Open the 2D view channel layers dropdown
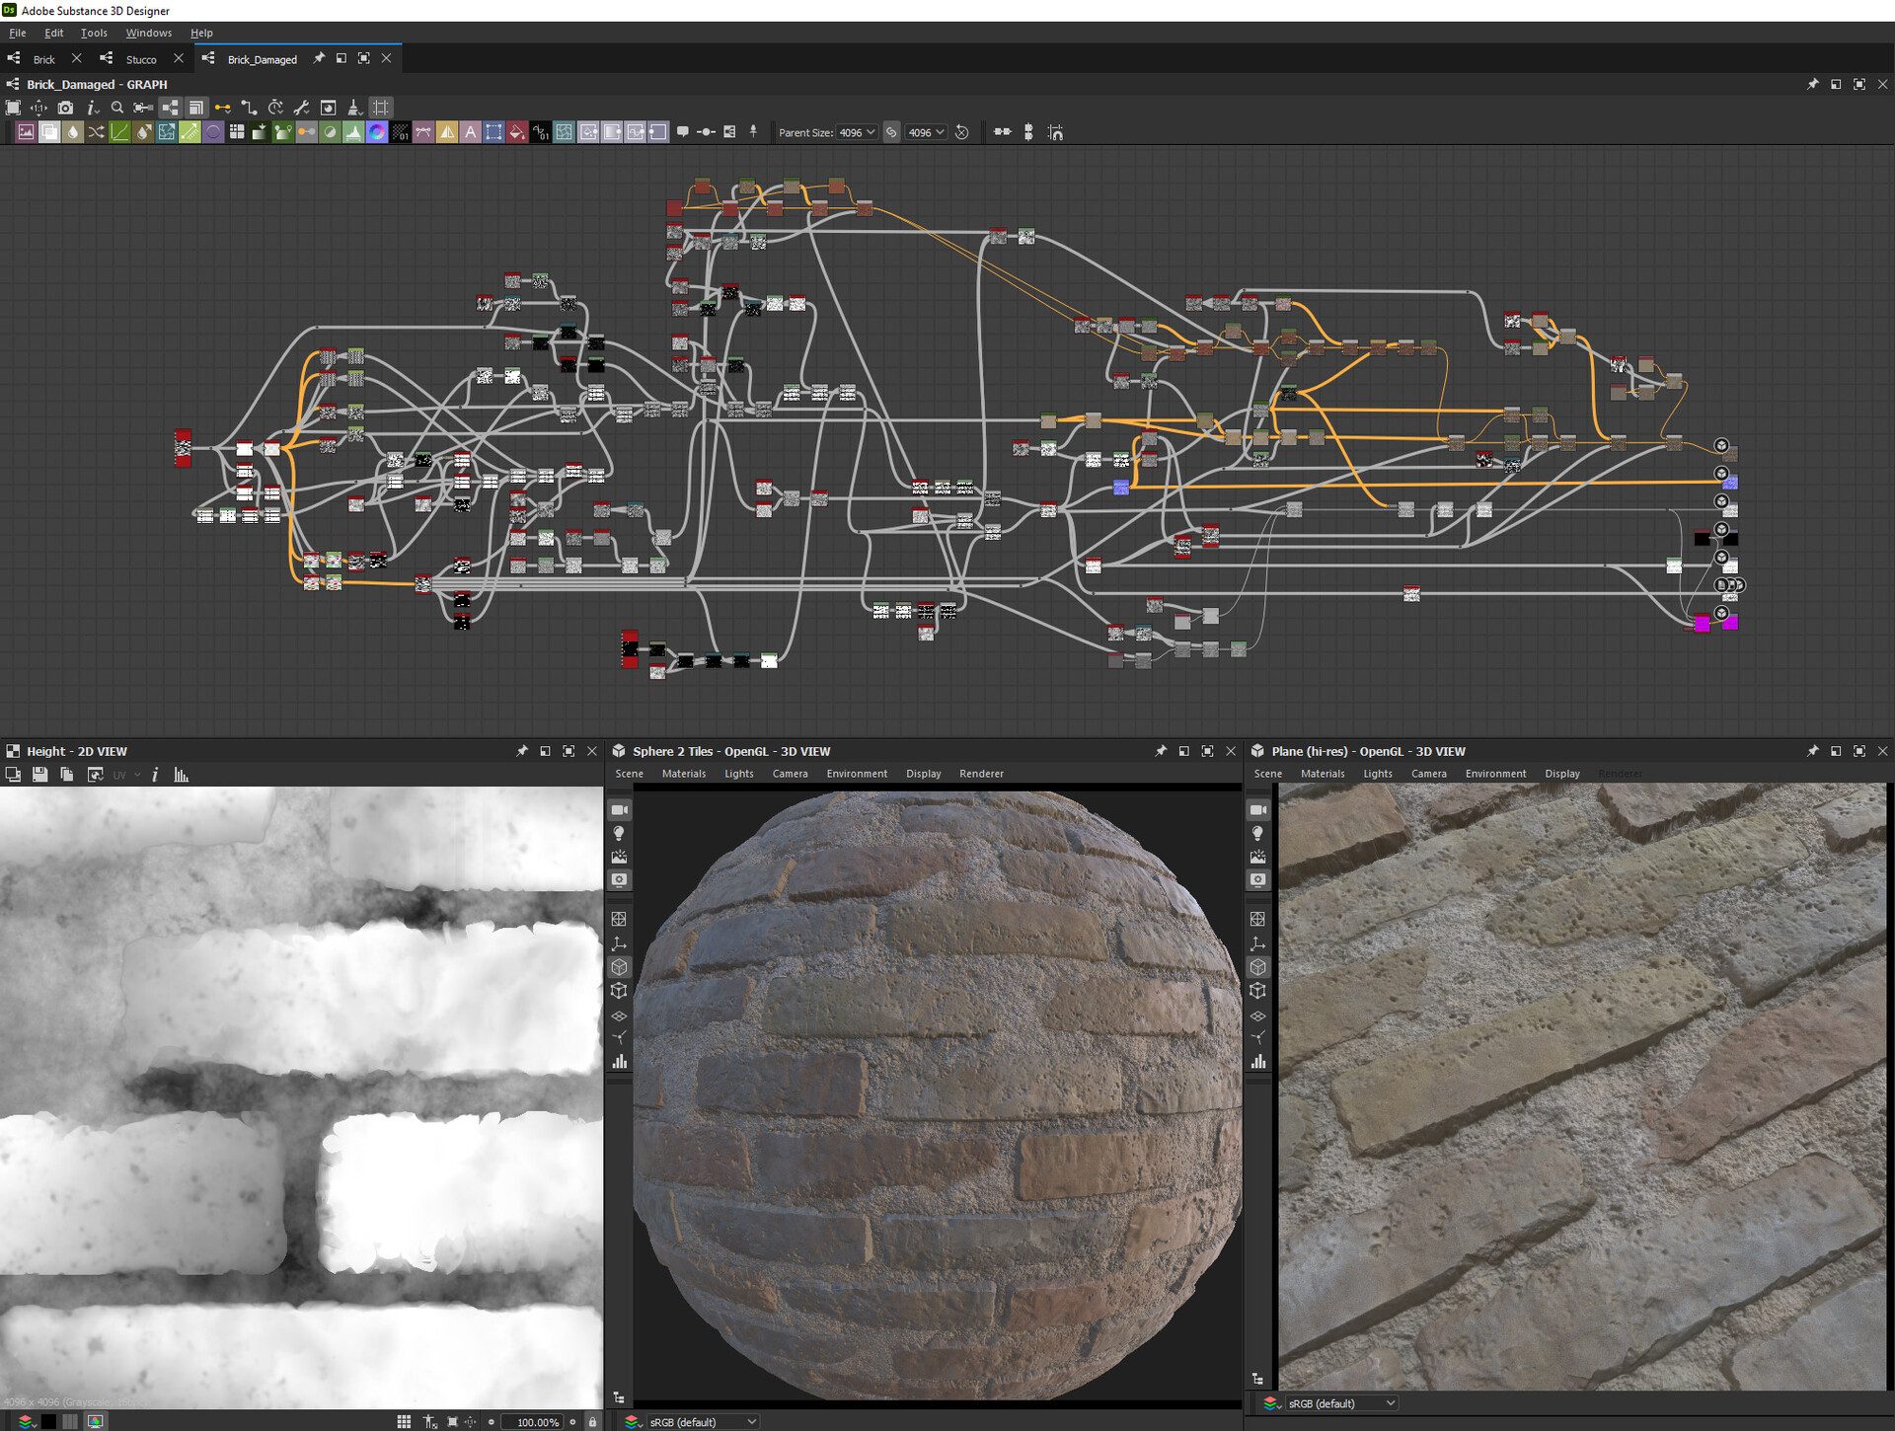Viewport: 1895px width, 1431px height. pos(26,1422)
